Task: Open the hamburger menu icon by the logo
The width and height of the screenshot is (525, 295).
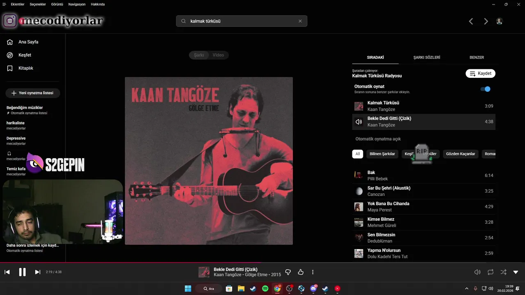Action: [10, 21]
